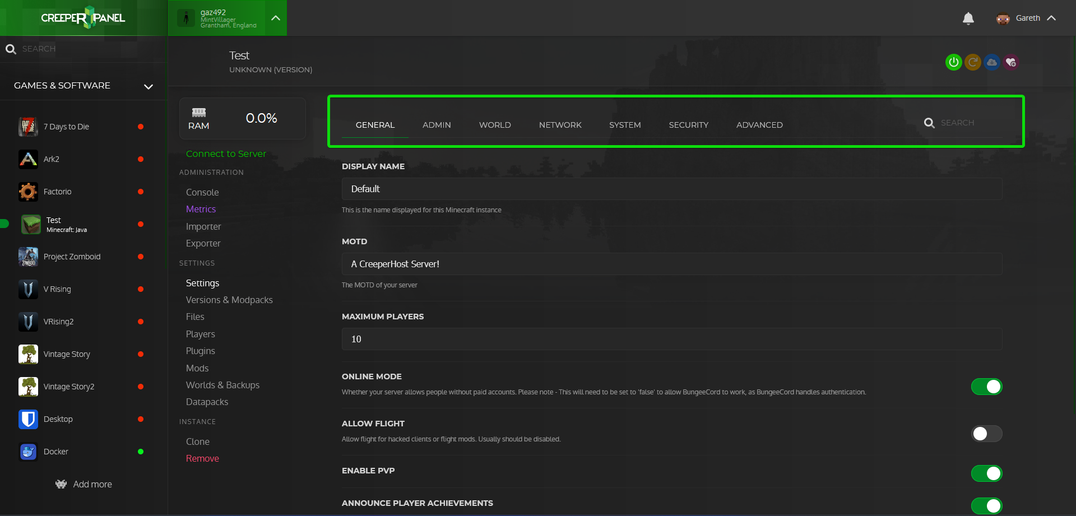The width and height of the screenshot is (1076, 516).
Task: Click the Vintage Story2 tree icon
Action: coord(28,387)
